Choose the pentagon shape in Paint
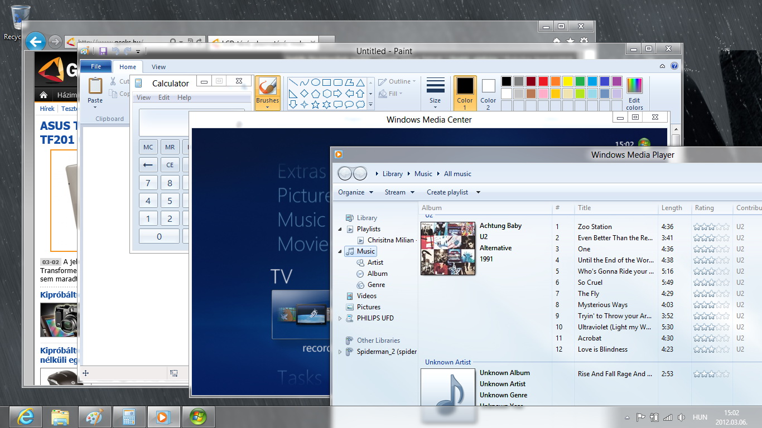Screen dimensions: 762x428 tap(316, 93)
